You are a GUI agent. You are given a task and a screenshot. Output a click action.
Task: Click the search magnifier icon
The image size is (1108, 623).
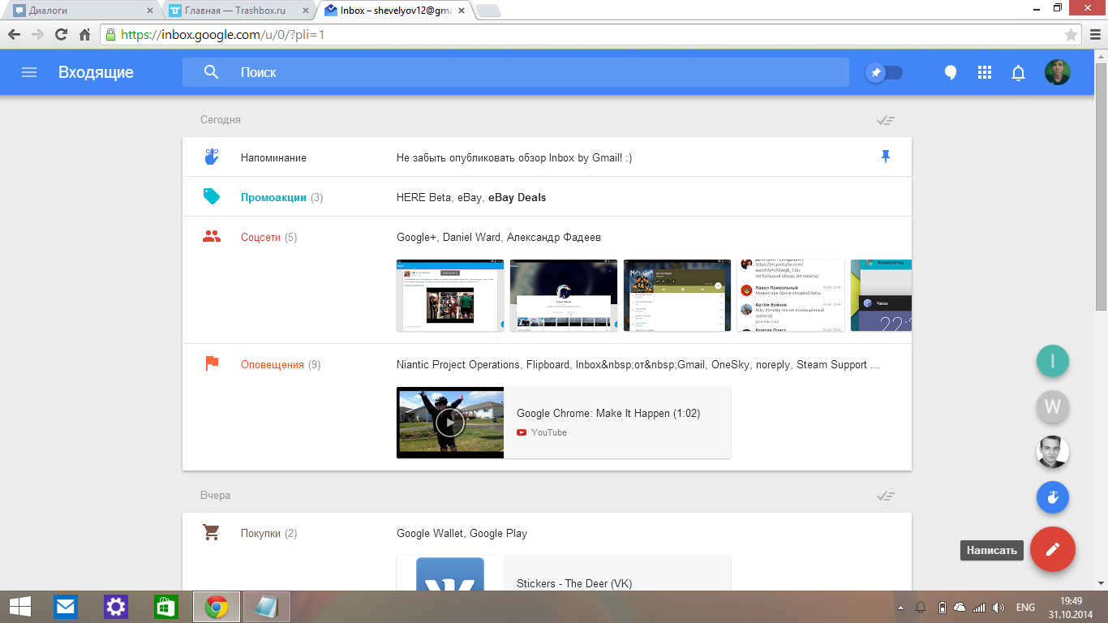[211, 72]
